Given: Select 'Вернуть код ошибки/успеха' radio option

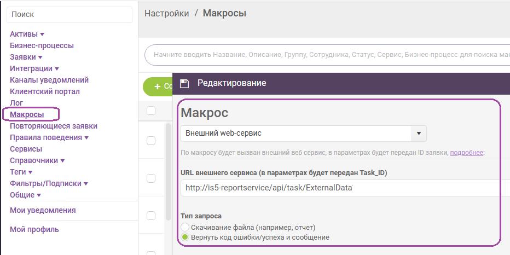Looking at the screenshot, I should click(x=185, y=237).
